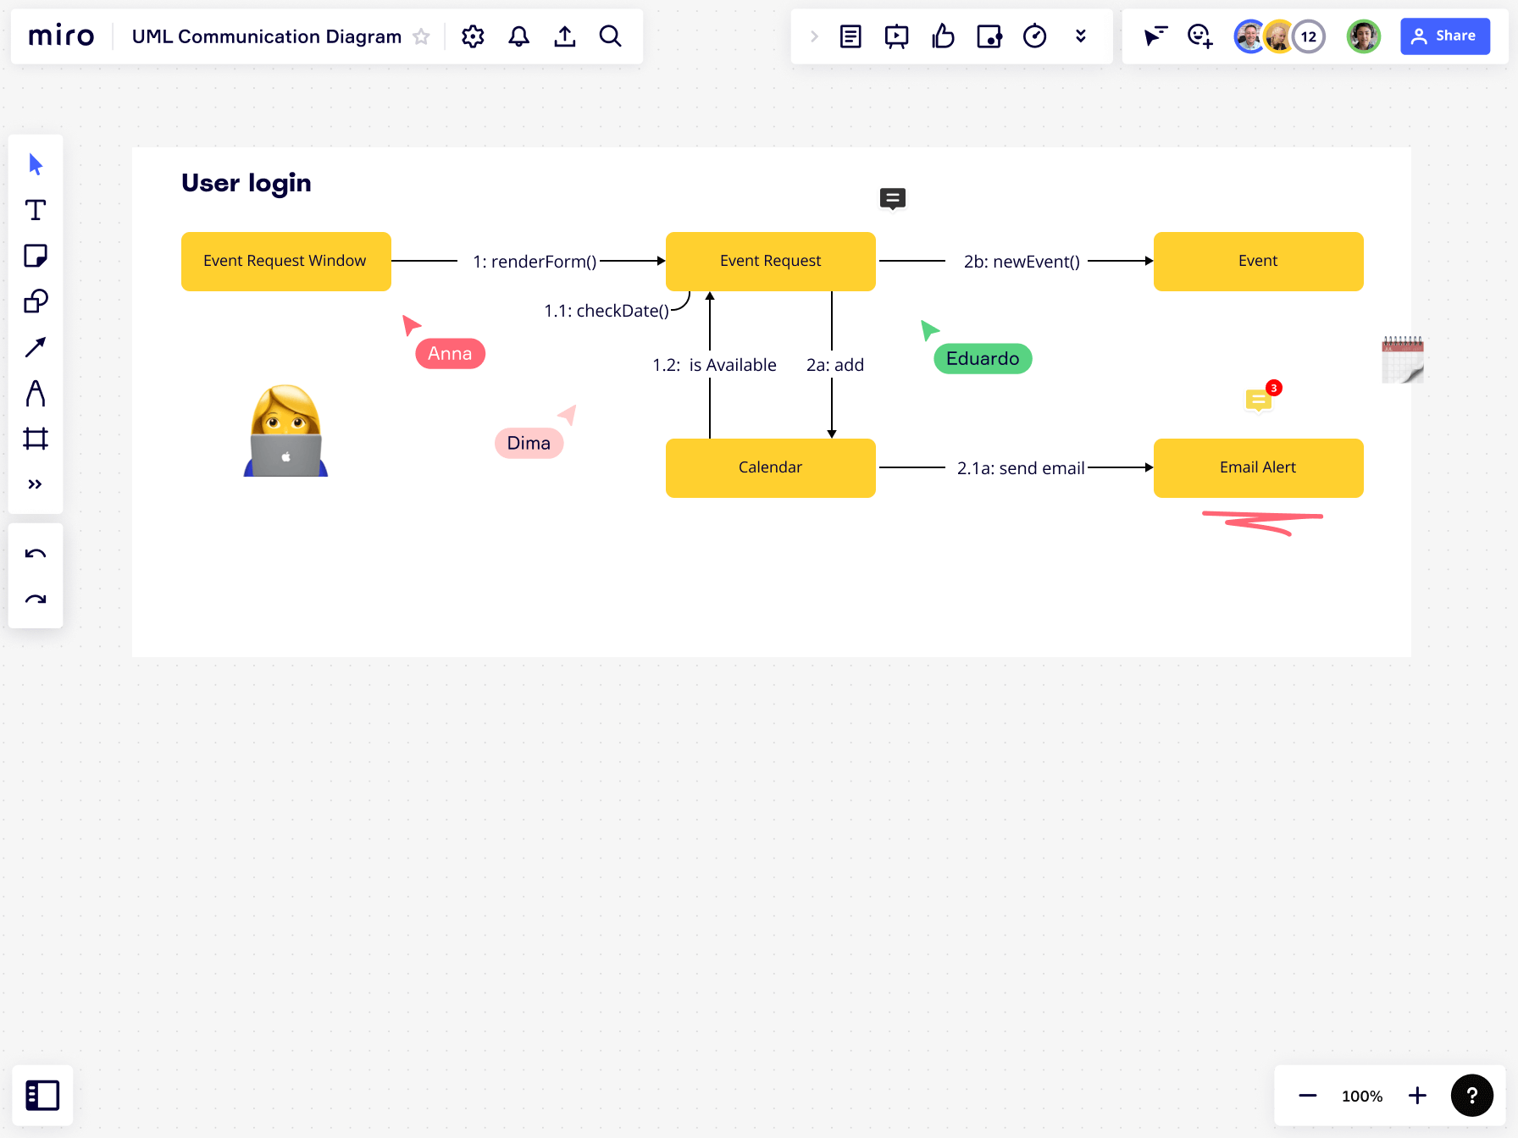
Task: Open voting with the thumbs-up icon
Action: pyautogui.click(x=943, y=36)
